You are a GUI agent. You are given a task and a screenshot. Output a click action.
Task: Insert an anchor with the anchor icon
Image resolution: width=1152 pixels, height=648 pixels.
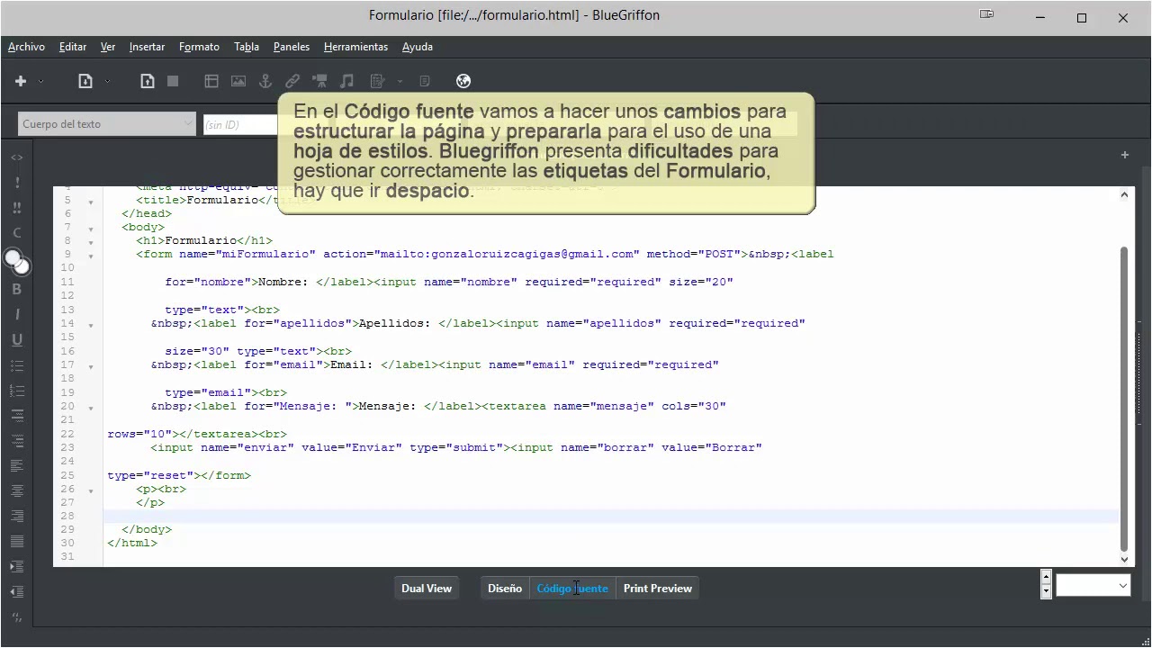click(265, 81)
